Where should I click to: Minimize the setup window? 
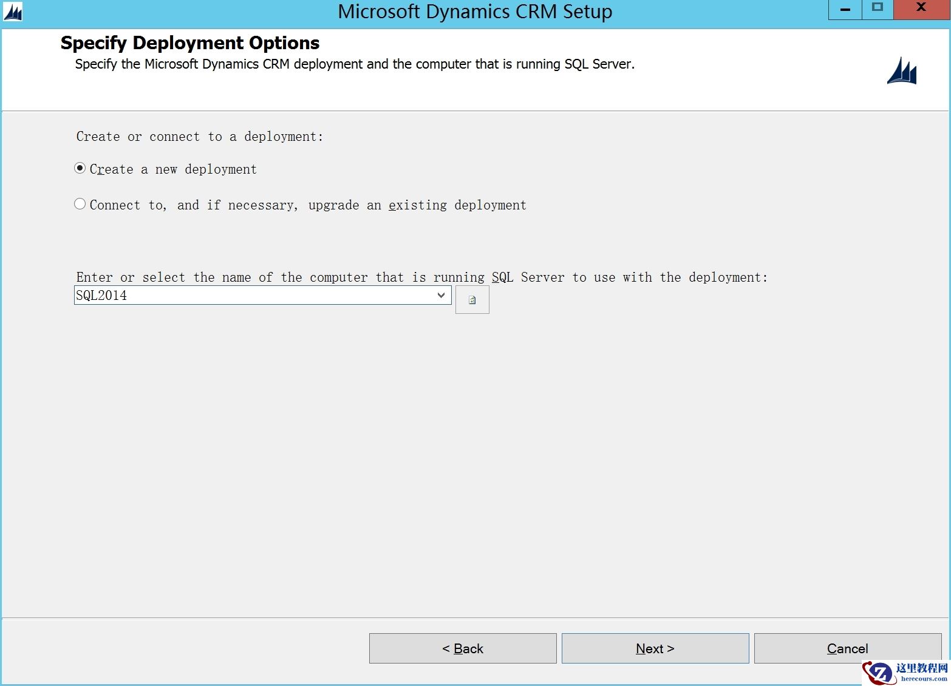(844, 9)
